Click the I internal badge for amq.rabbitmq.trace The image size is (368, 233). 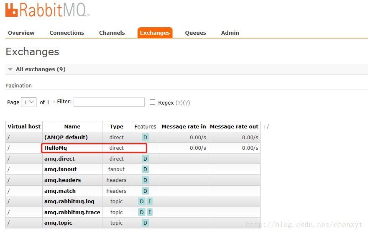pos(150,213)
